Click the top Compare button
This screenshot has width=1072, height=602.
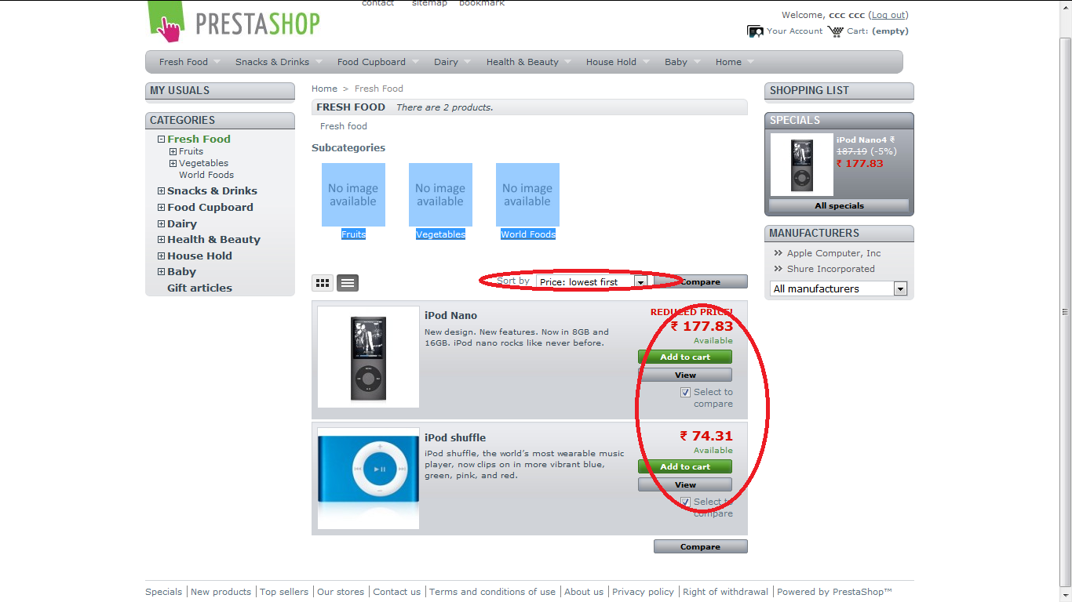(x=701, y=282)
